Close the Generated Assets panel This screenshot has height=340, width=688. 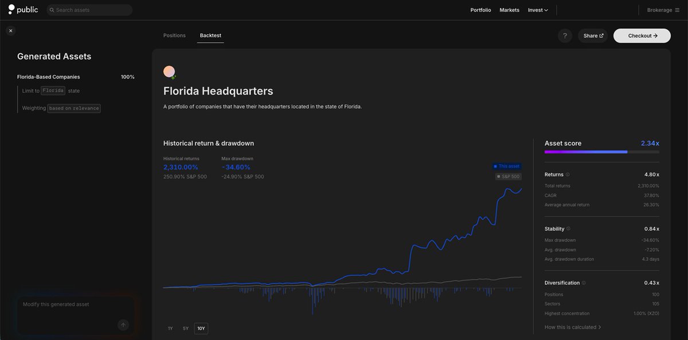click(11, 30)
